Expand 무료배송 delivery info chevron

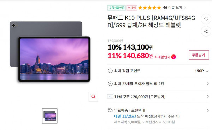coord(208,111)
